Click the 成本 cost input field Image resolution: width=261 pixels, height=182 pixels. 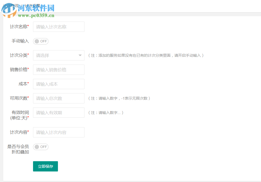58,84
